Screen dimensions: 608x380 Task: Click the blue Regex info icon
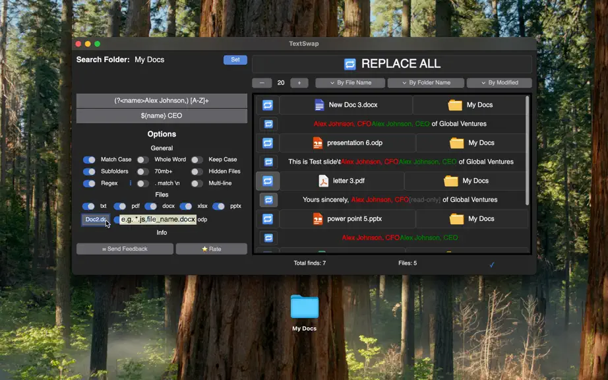coord(131,183)
